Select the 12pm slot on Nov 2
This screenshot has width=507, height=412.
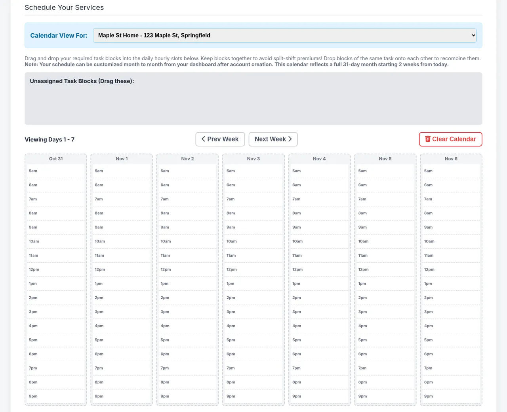click(x=187, y=269)
